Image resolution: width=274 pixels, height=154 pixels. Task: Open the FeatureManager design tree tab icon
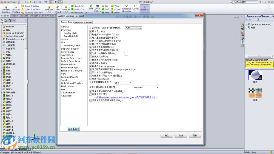[2, 20]
